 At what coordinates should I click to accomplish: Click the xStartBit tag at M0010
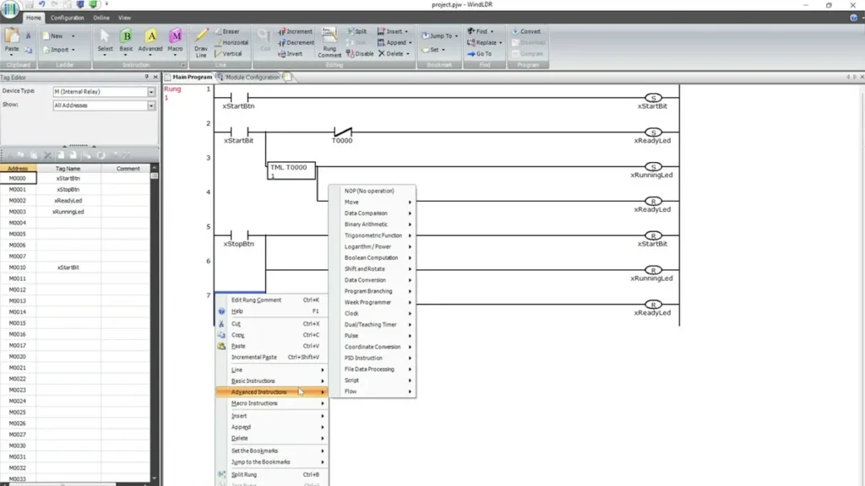point(68,267)
